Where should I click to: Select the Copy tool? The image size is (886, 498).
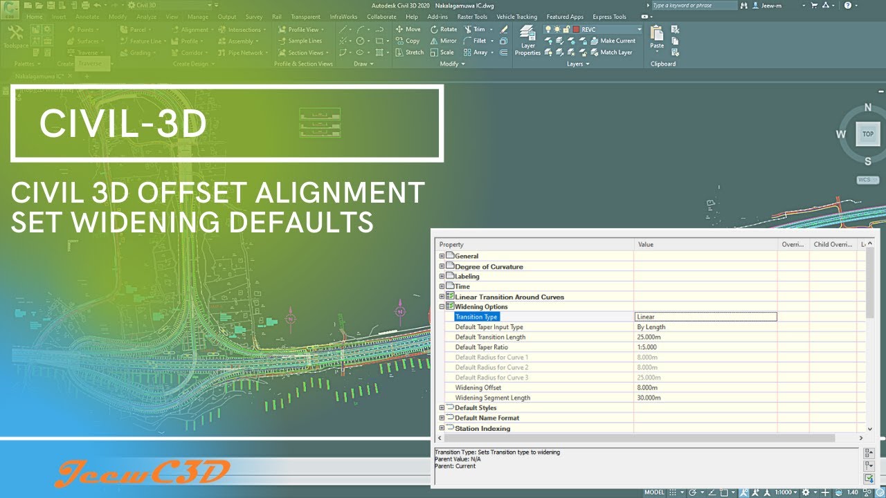point(408,41)
